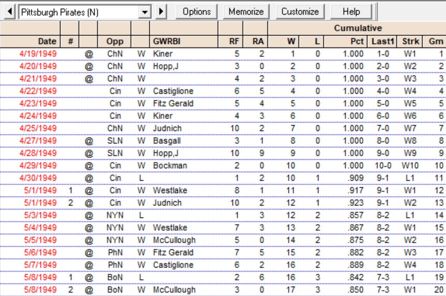This screenshot has width=446, height=296.
Task: Click McCullough in the 5/5/1949 row
Action: (175, 240)
